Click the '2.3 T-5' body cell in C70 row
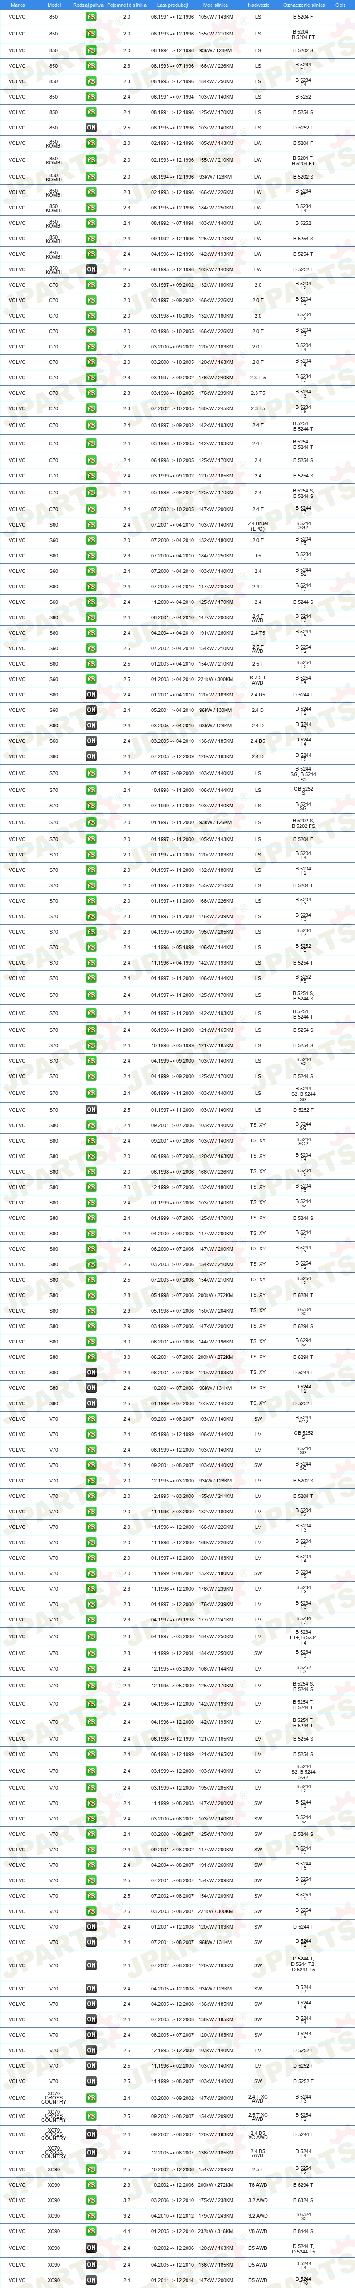Image resolution: width=355 pixels, height=2288 pixels. point(257,378)
